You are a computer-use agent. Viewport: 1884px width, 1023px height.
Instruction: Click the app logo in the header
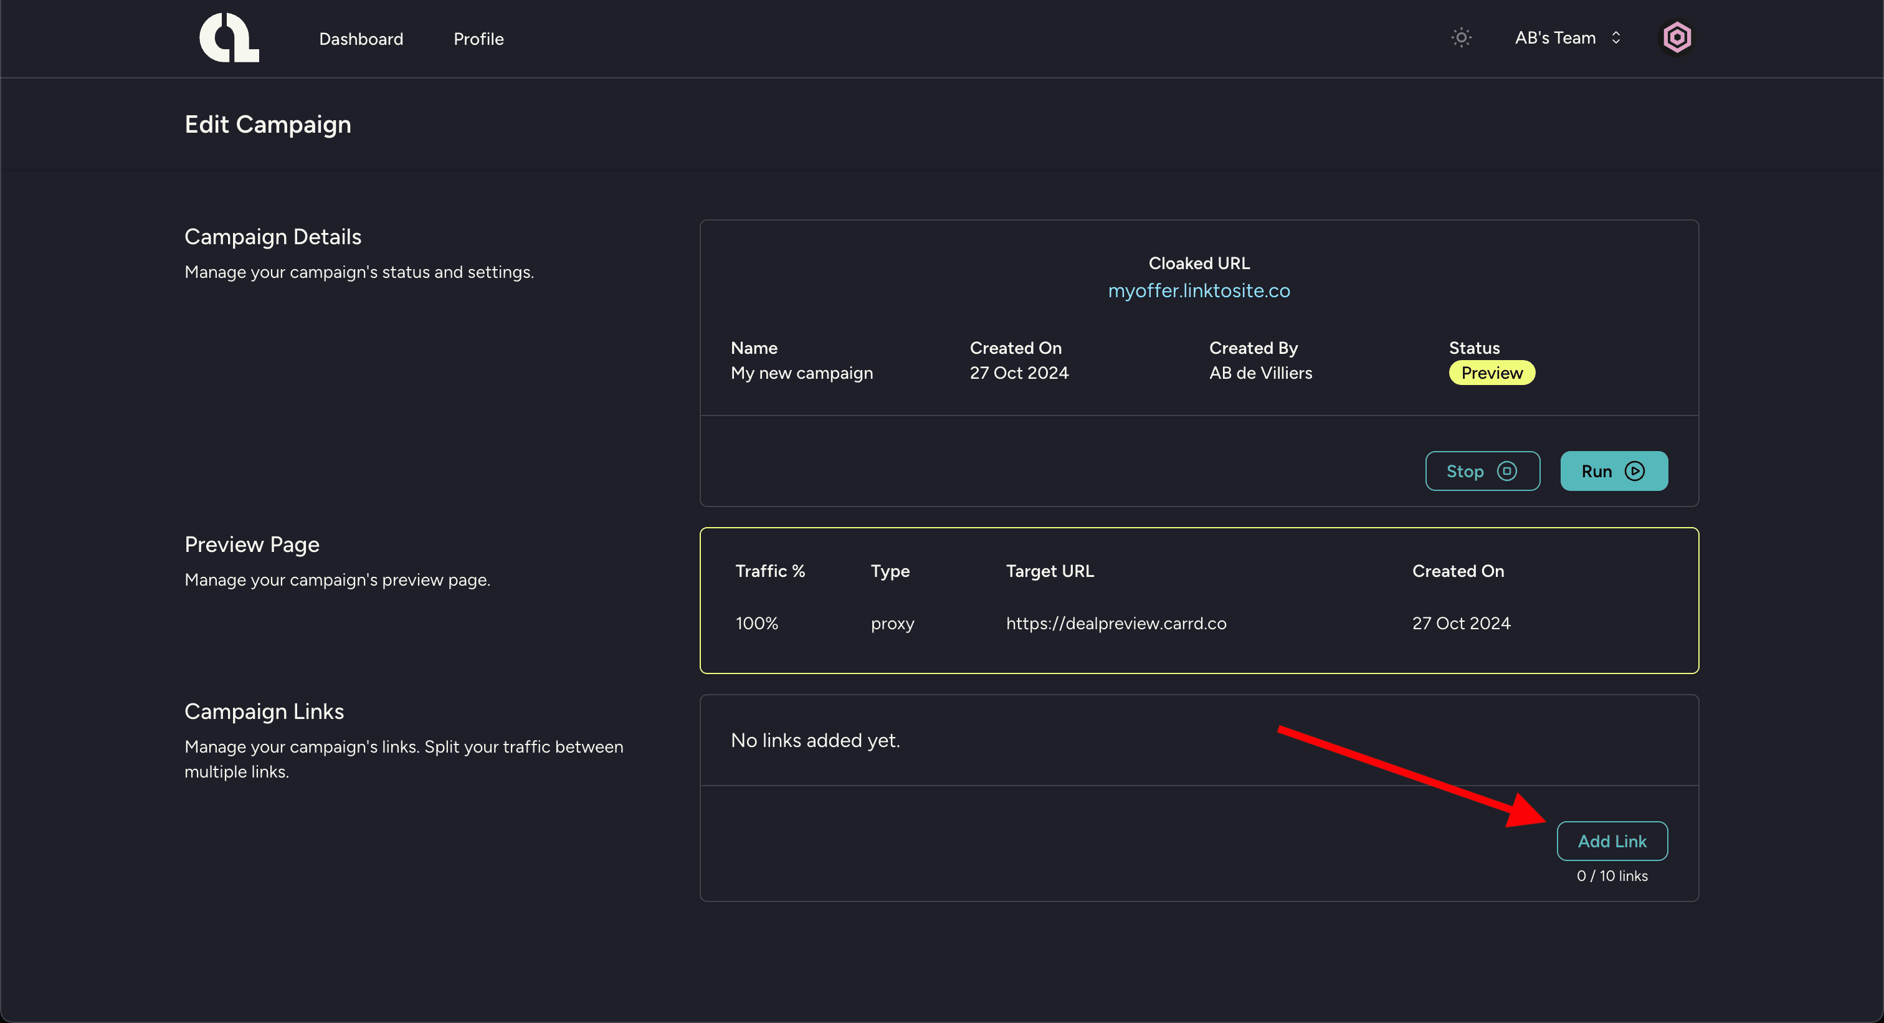click(x=229, y=38)
